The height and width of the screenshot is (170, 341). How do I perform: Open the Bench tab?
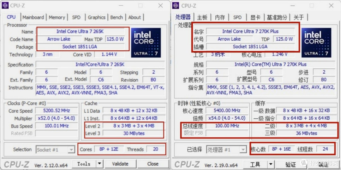117,17
